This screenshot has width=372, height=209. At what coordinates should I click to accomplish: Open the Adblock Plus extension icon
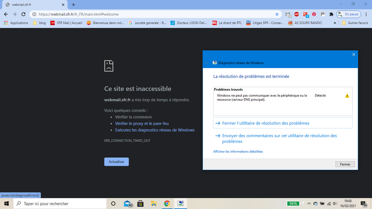pos(296,14)
